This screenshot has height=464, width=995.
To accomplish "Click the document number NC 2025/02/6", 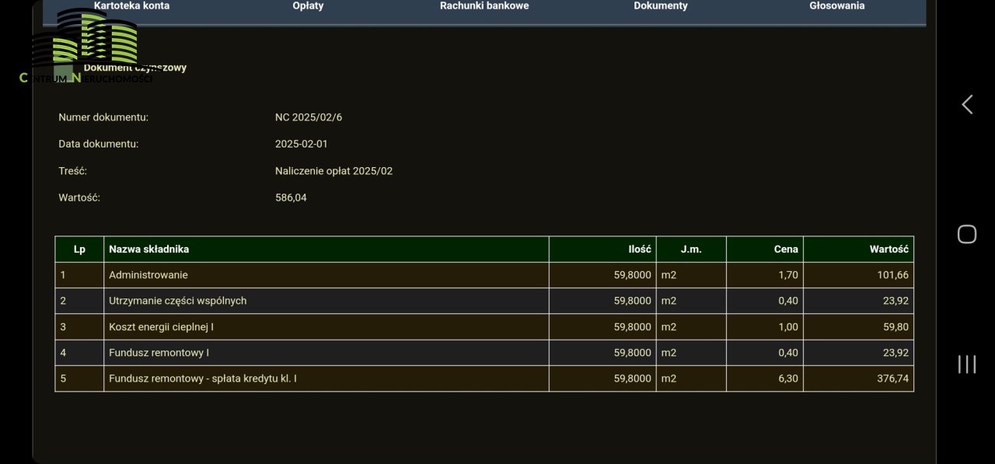I will click(x=309, y=117).
